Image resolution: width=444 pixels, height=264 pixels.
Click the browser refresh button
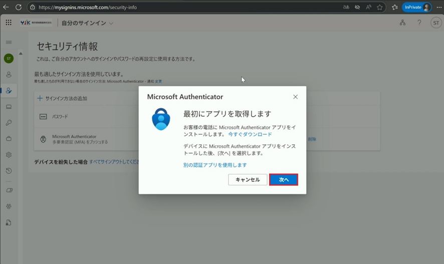coord(19,7)
